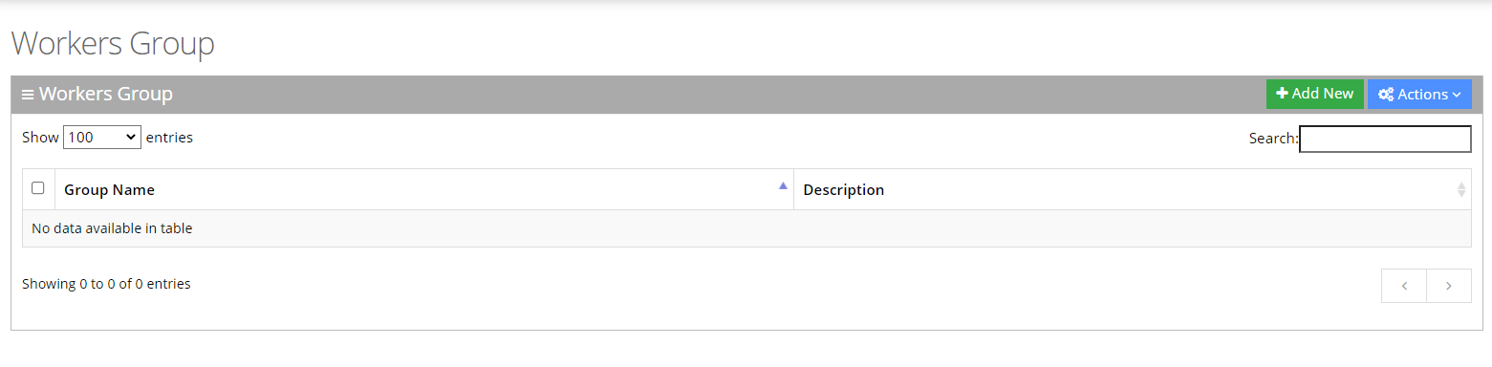Open the Show entries count dropdown
The height and width of the screenshot is (367, 1492).
[102, 138]
